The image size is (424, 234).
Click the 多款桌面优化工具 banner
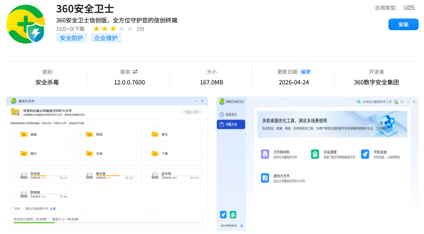332,124
